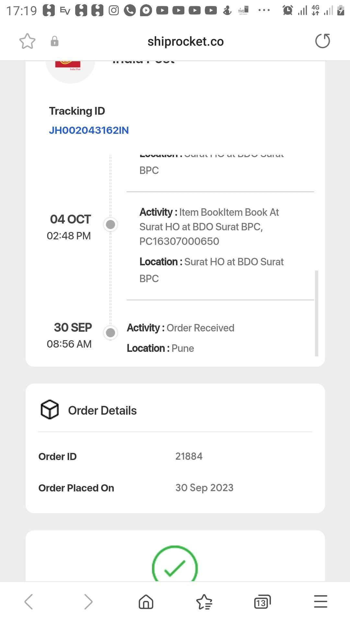Tap the Instagram notification icon
Screen dimensions: 350x622
click(x=113, y=10)
